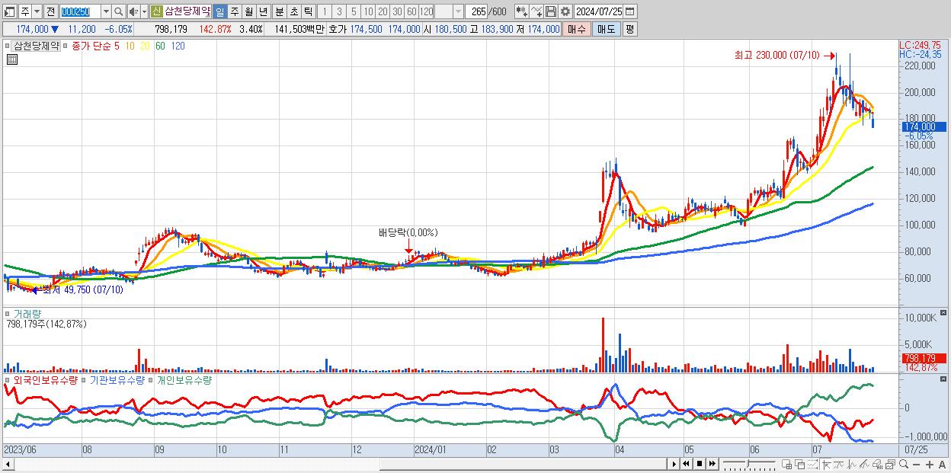Viewport: 951px width, 473px height.
Task: Toggle the grid icon beside stock name label
Action: pos(12,61)
